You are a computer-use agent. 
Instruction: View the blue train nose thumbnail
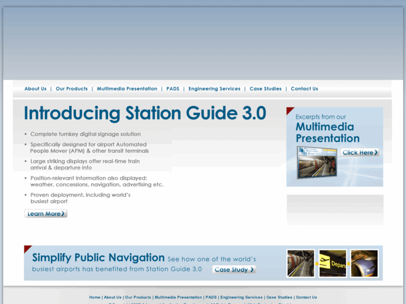[364, 263]
